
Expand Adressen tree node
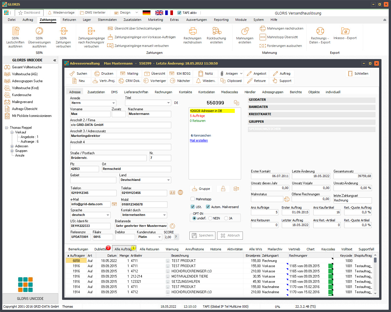(x=12, y=146)
